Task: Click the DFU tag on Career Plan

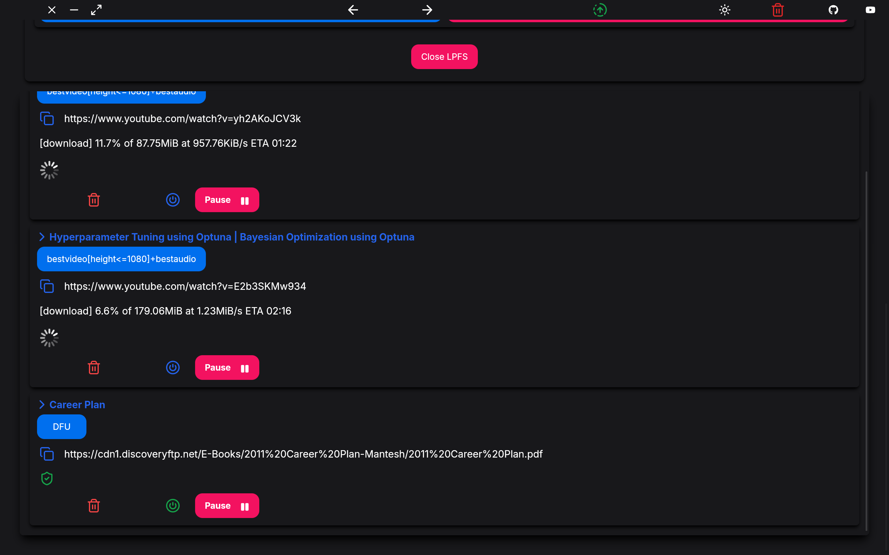Action: tap(62, 426)
